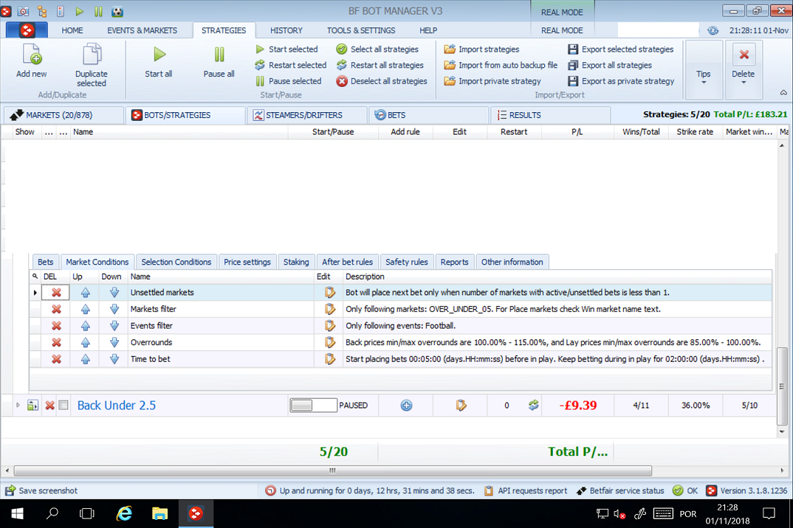The width and height of the screenshot is (793, 528).
Task: Switch to MARKETS (20/878) panel tab
Action: [x=63, y=115]
